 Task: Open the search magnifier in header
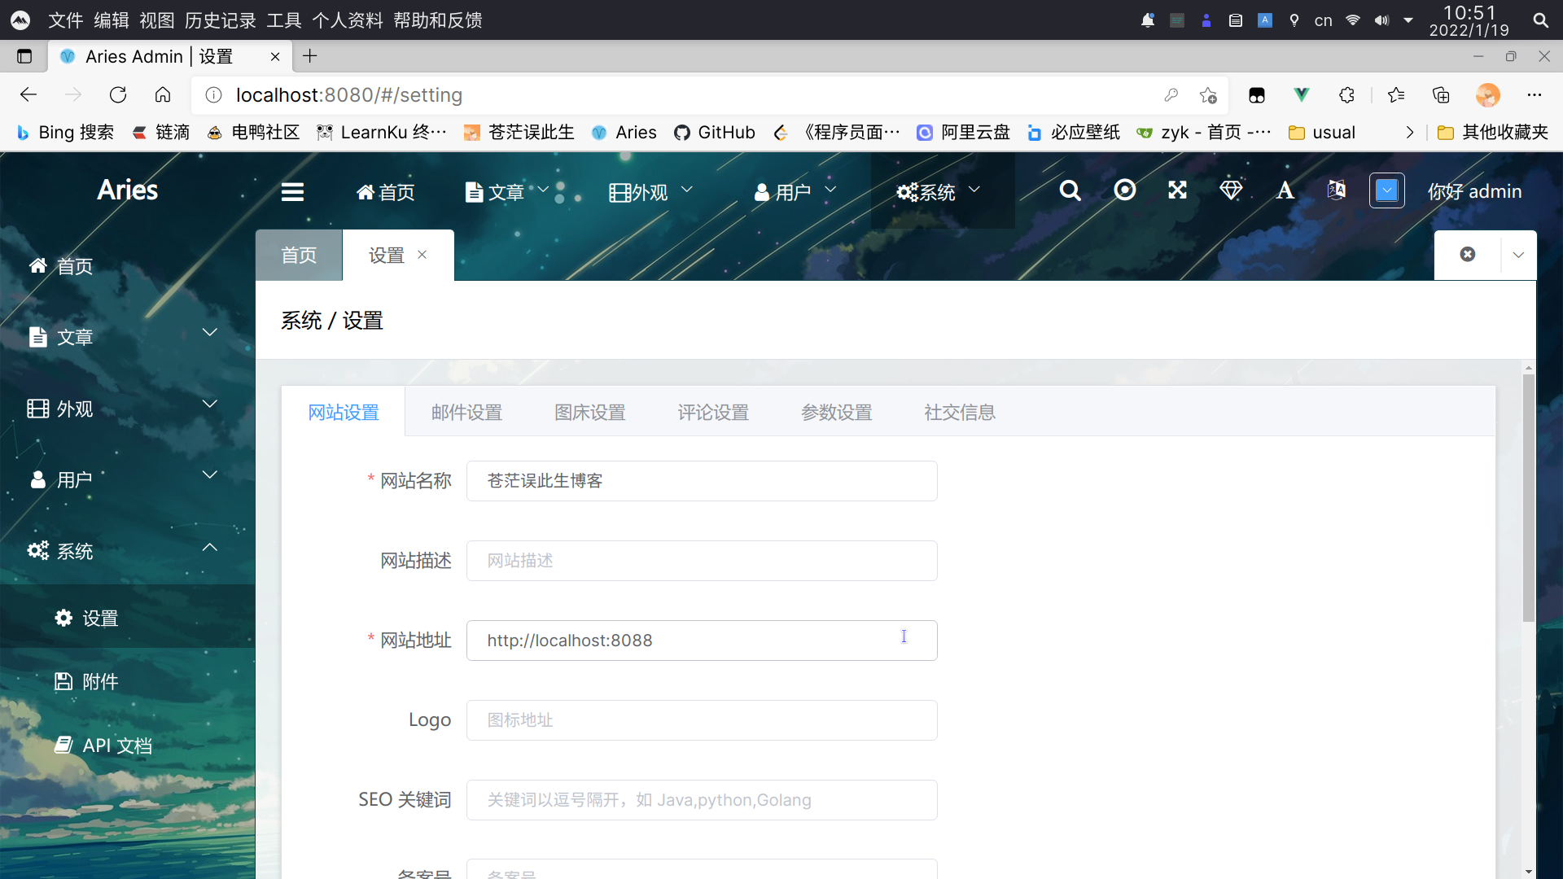tap(1070, 190)
